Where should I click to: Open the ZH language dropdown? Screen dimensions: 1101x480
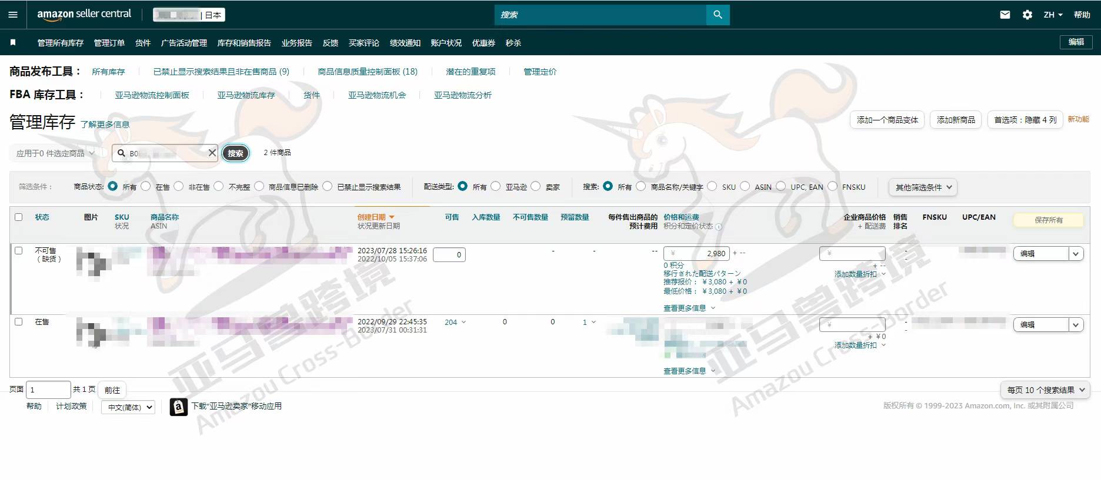point(1053,15)
